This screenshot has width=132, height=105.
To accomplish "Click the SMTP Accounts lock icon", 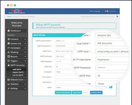I will point(9,65).
